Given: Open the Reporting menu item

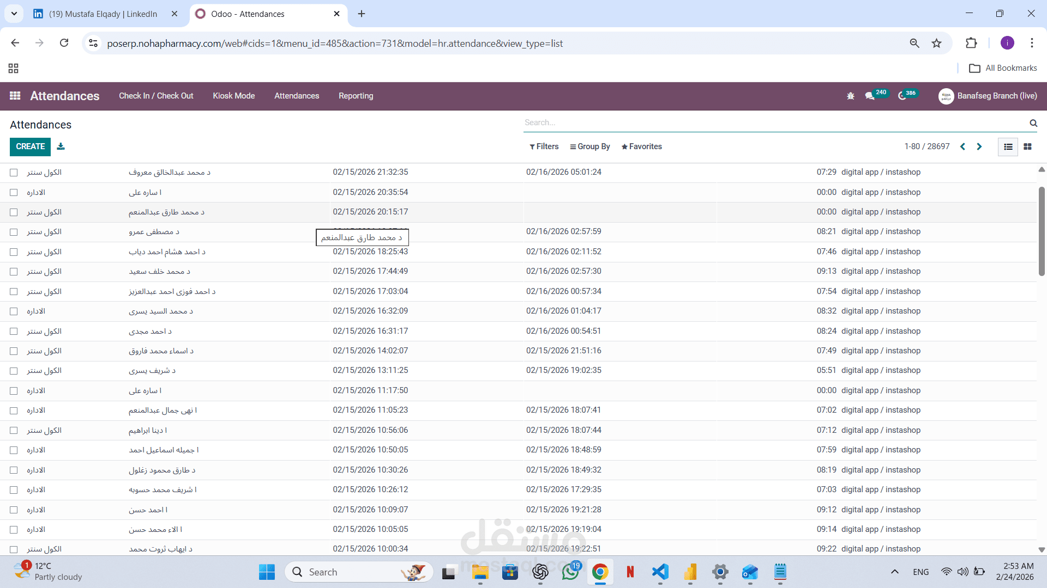Looking at the screenshot, I should (356, 96).
